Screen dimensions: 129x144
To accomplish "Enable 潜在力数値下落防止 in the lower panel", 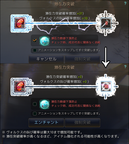I will point(35,104).
